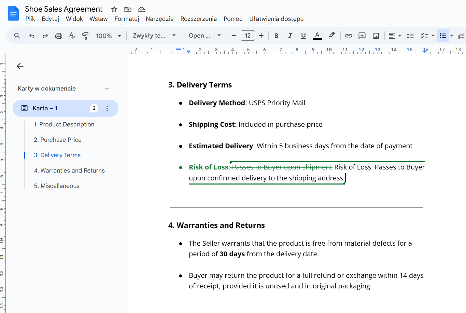Open the paragraph style dropdown
Screen dimensions: 466x313
154,36
